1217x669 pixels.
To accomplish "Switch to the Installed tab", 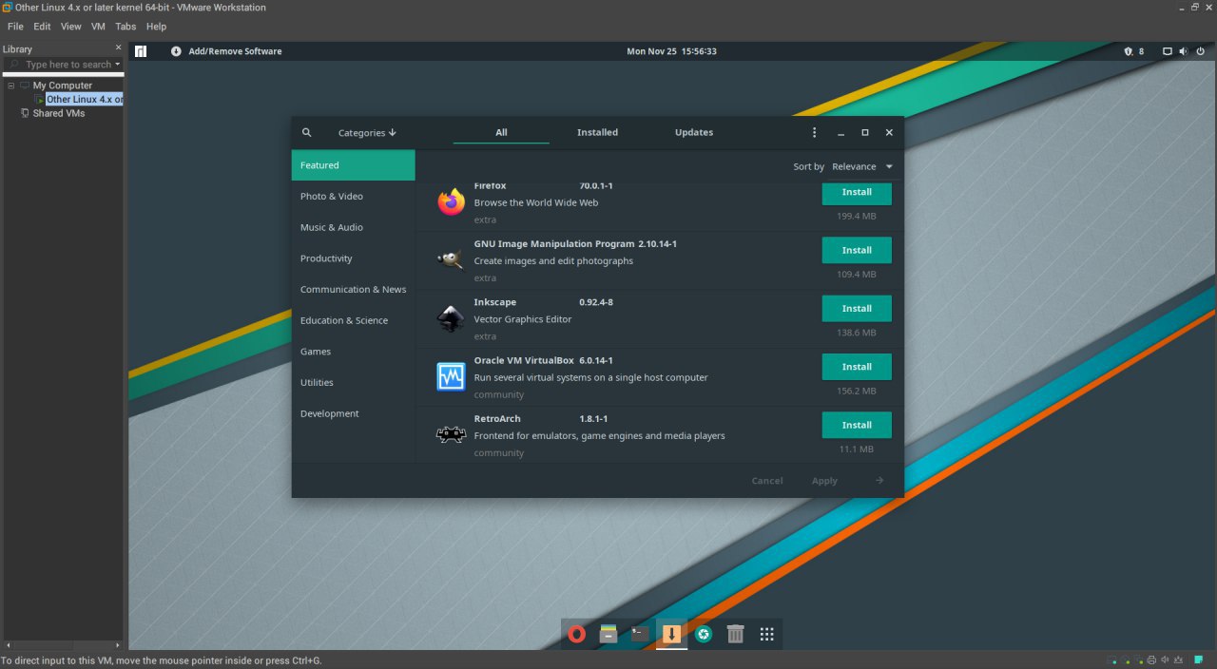I will (x=597, y=133).
